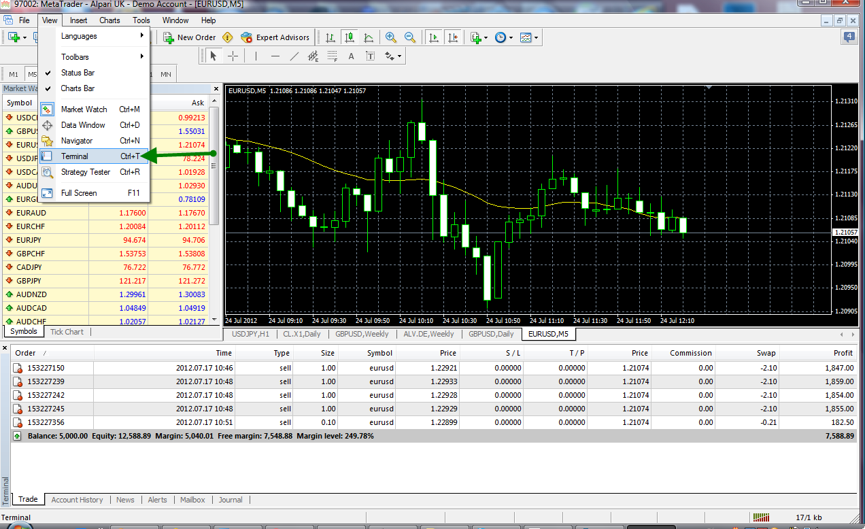Screen dimensions: 865x529
Task: Open Templates dropdown arrow
Action: pyautogui.click(x=536, y=37)
